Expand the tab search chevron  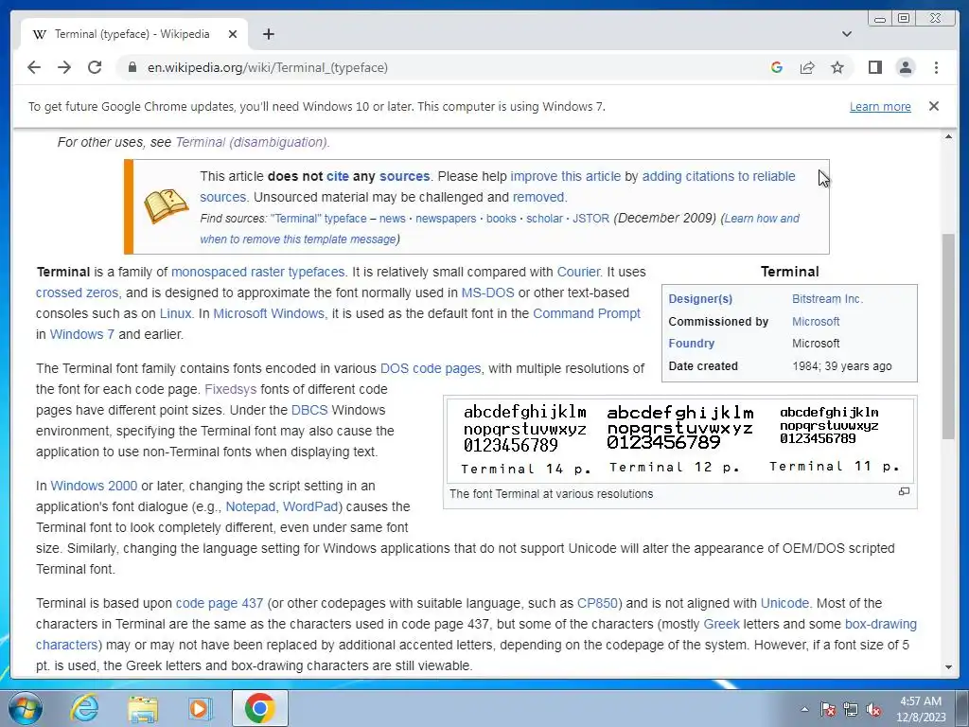[x=847, y=34]
